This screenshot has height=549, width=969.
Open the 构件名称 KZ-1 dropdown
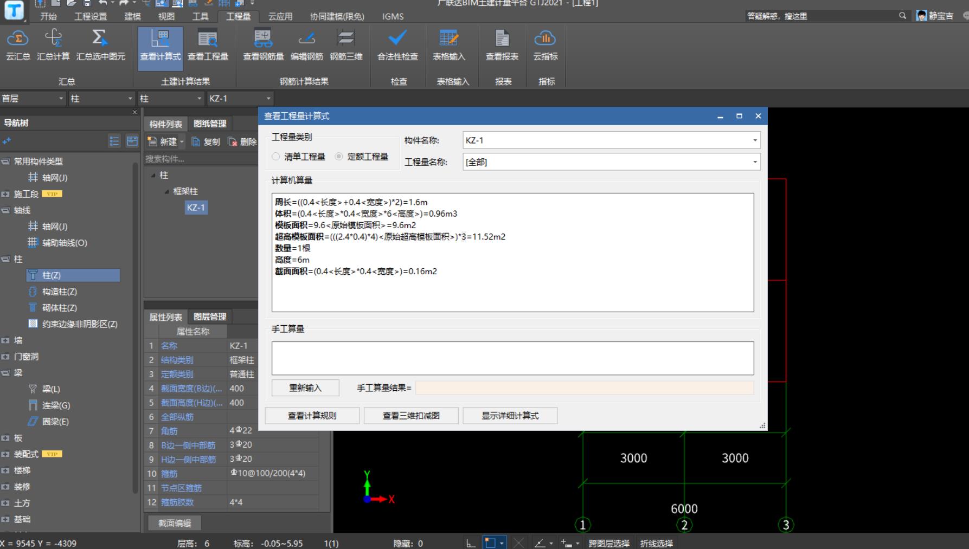(x=754, y=140)
